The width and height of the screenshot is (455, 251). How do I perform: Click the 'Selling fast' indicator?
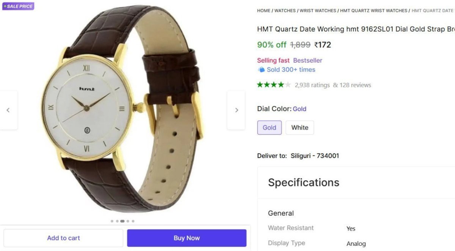tap(273, 60)
